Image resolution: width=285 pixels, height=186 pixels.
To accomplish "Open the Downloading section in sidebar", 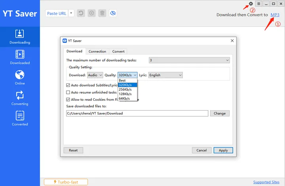I will pos(20,36).
